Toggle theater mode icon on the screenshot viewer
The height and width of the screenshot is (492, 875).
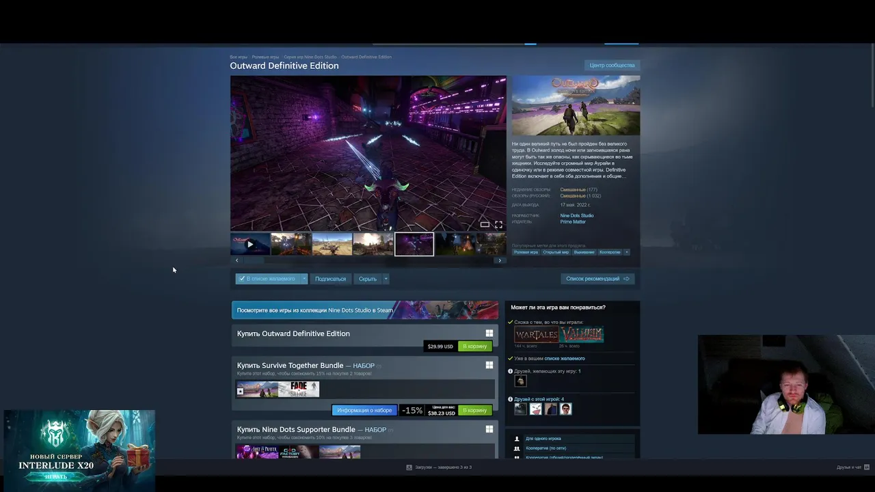(x=485, y=224)
